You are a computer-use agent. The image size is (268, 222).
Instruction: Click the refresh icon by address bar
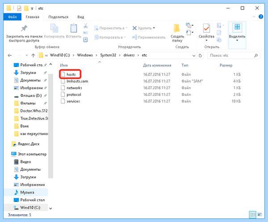[200, 56]
